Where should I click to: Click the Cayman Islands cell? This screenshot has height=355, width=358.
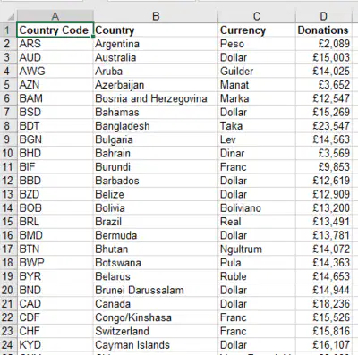156,345
